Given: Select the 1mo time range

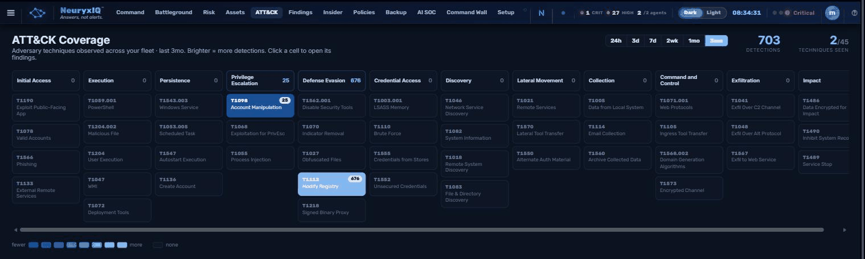Looking at the screenshot, I should click(x=694, y=40).
